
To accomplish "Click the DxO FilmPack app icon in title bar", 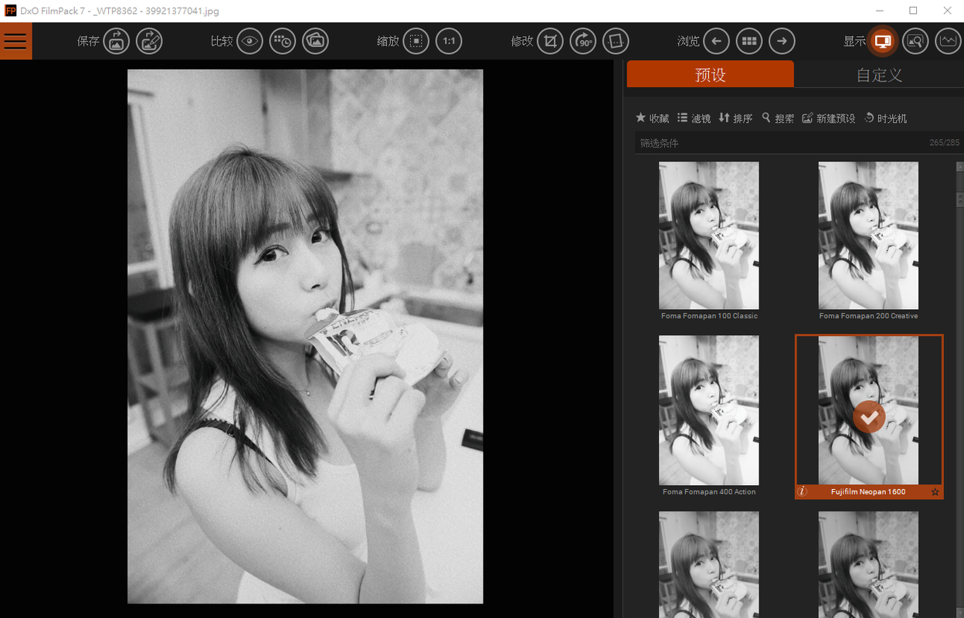I will [x=10, y=11].
